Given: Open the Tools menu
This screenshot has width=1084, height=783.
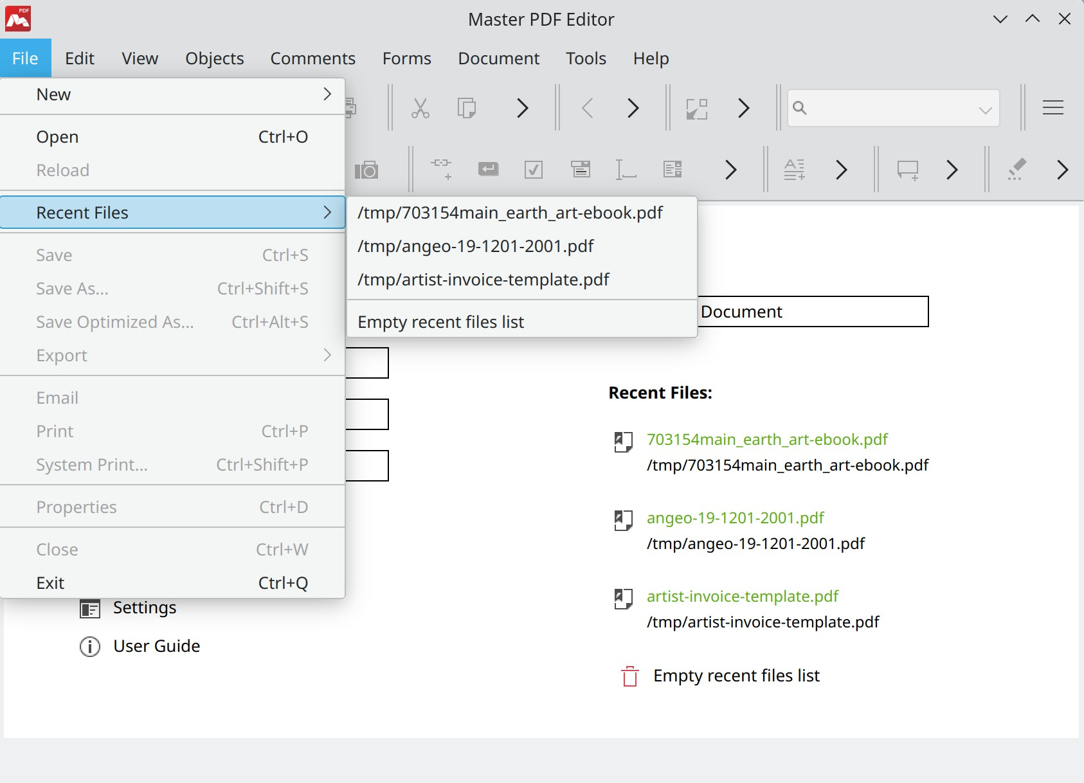Looking at the screenshot, I should click(x=586, y=59).
